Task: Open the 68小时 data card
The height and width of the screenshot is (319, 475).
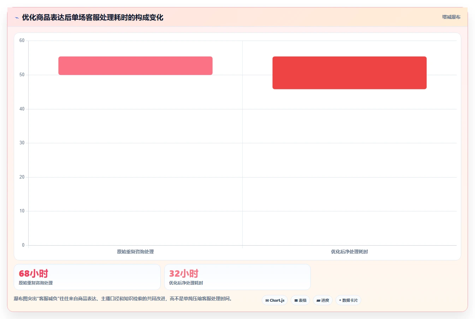Action: [x=87, y=277]
